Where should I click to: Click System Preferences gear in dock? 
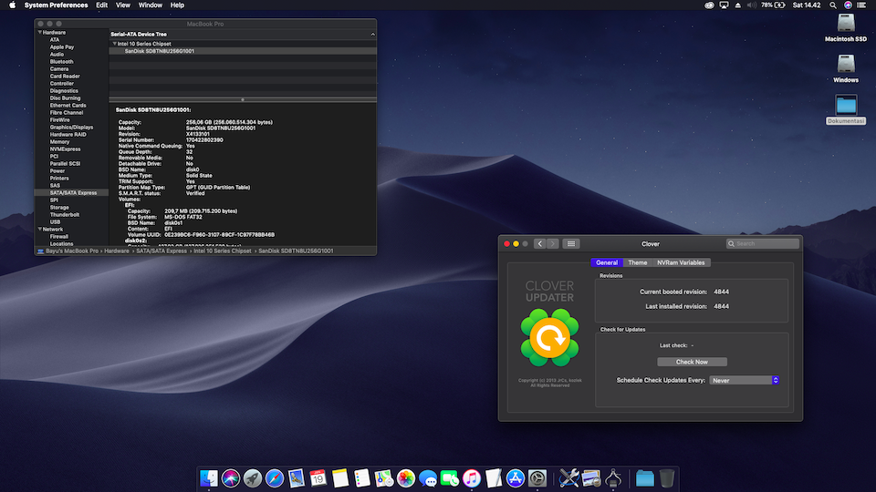[x=537, y=478]
